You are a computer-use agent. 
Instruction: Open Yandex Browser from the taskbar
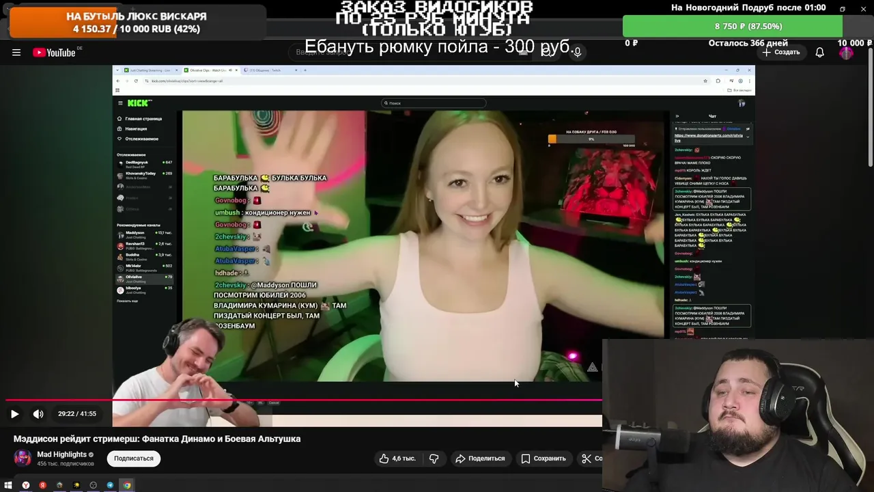coord(26,485)
